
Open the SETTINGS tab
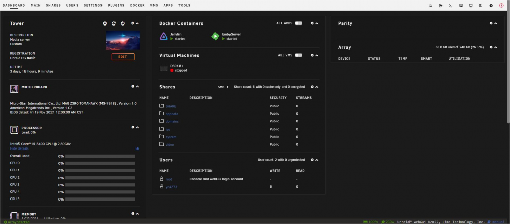tap(93, 5)
